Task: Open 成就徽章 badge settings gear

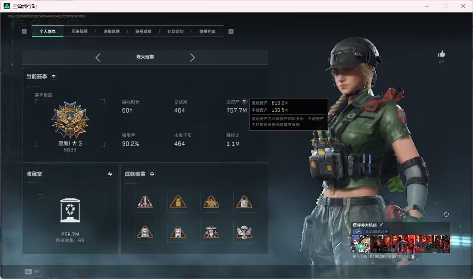Action: (152, 174)
